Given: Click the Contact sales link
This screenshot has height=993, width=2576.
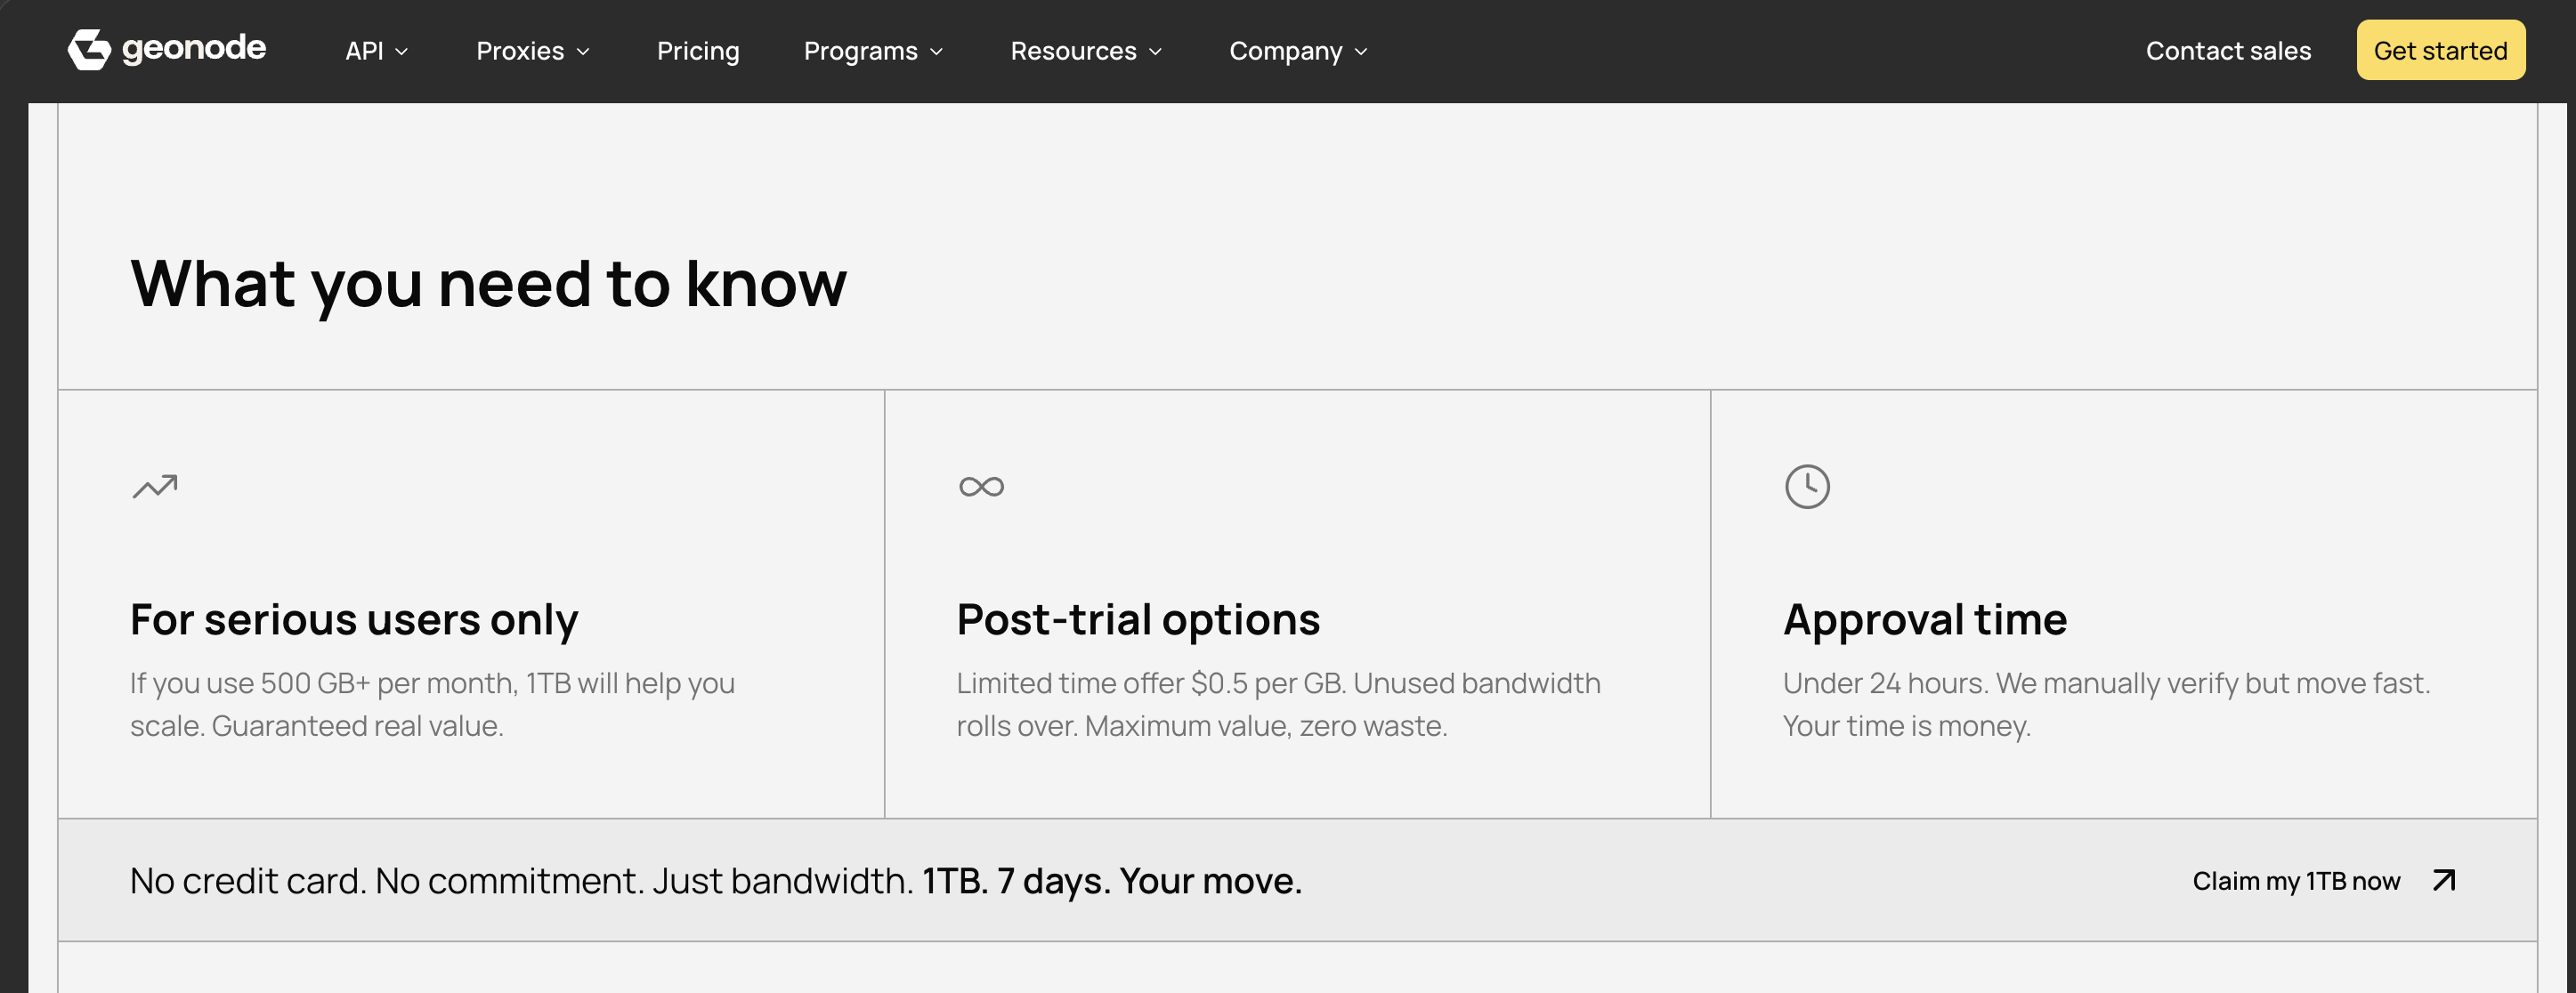Looking at the screenshot, I should click(2228, 51).
